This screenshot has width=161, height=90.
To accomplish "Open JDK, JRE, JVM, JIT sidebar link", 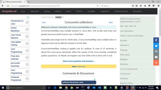I will tap(128, 26).
